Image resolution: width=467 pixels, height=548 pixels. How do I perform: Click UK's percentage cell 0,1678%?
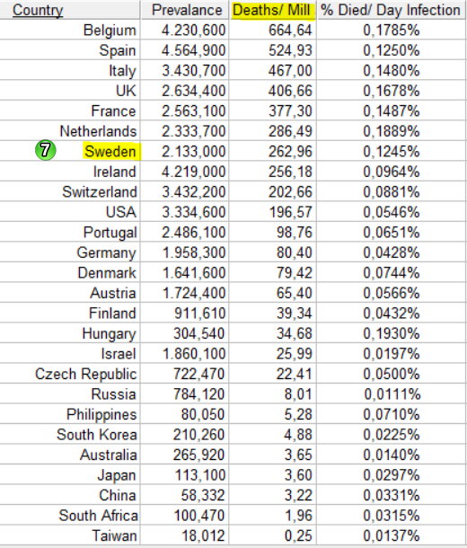(x=392, y=91)
